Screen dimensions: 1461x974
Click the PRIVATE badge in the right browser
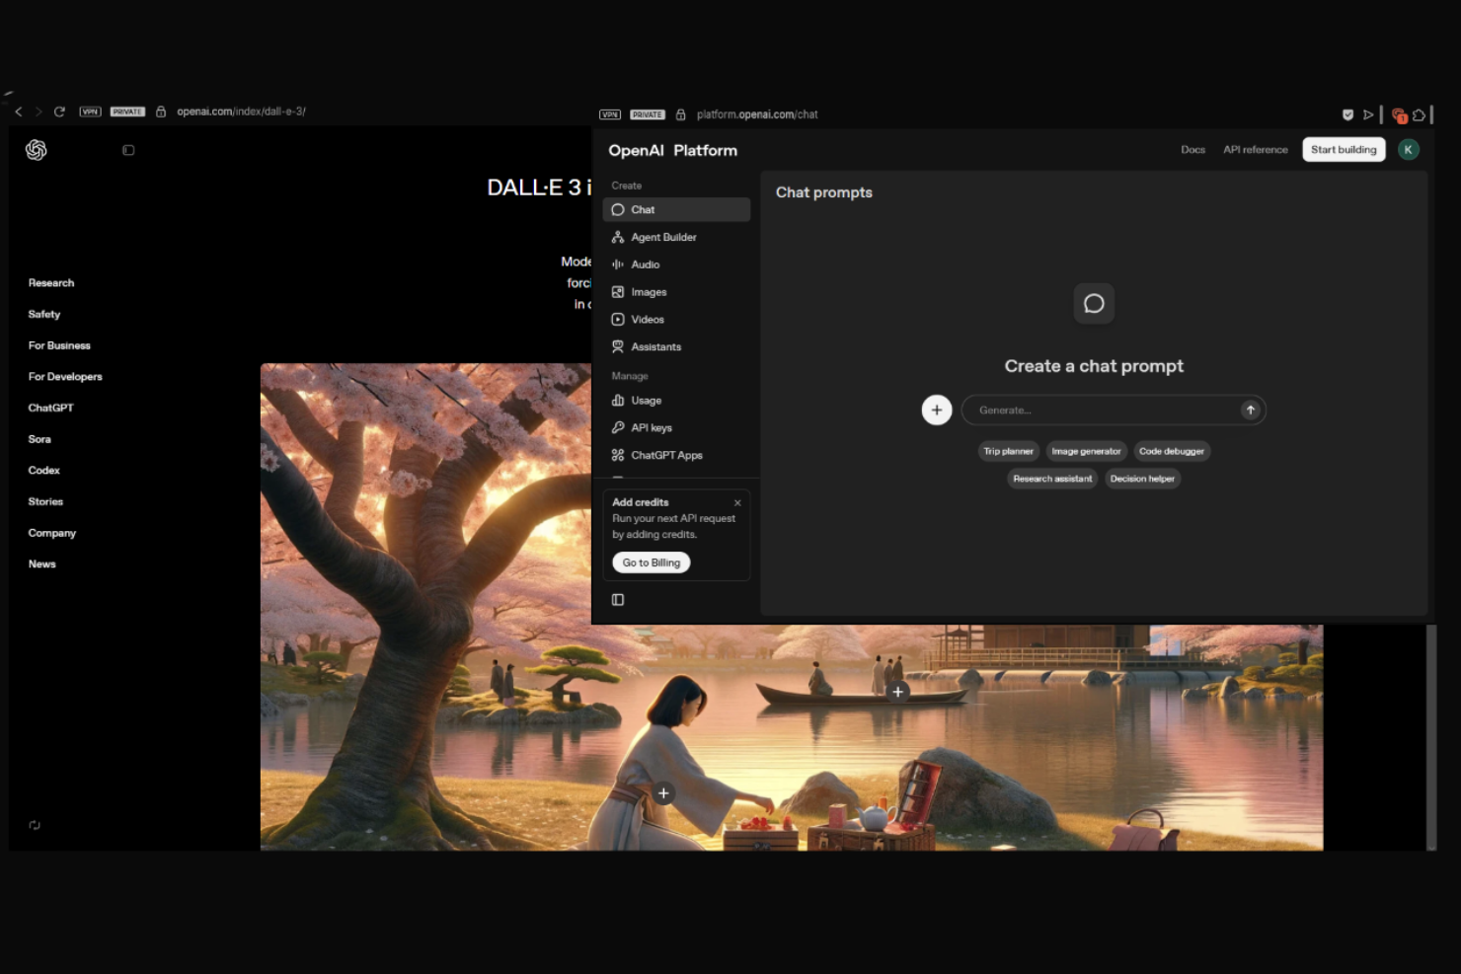tap(648, 114)
